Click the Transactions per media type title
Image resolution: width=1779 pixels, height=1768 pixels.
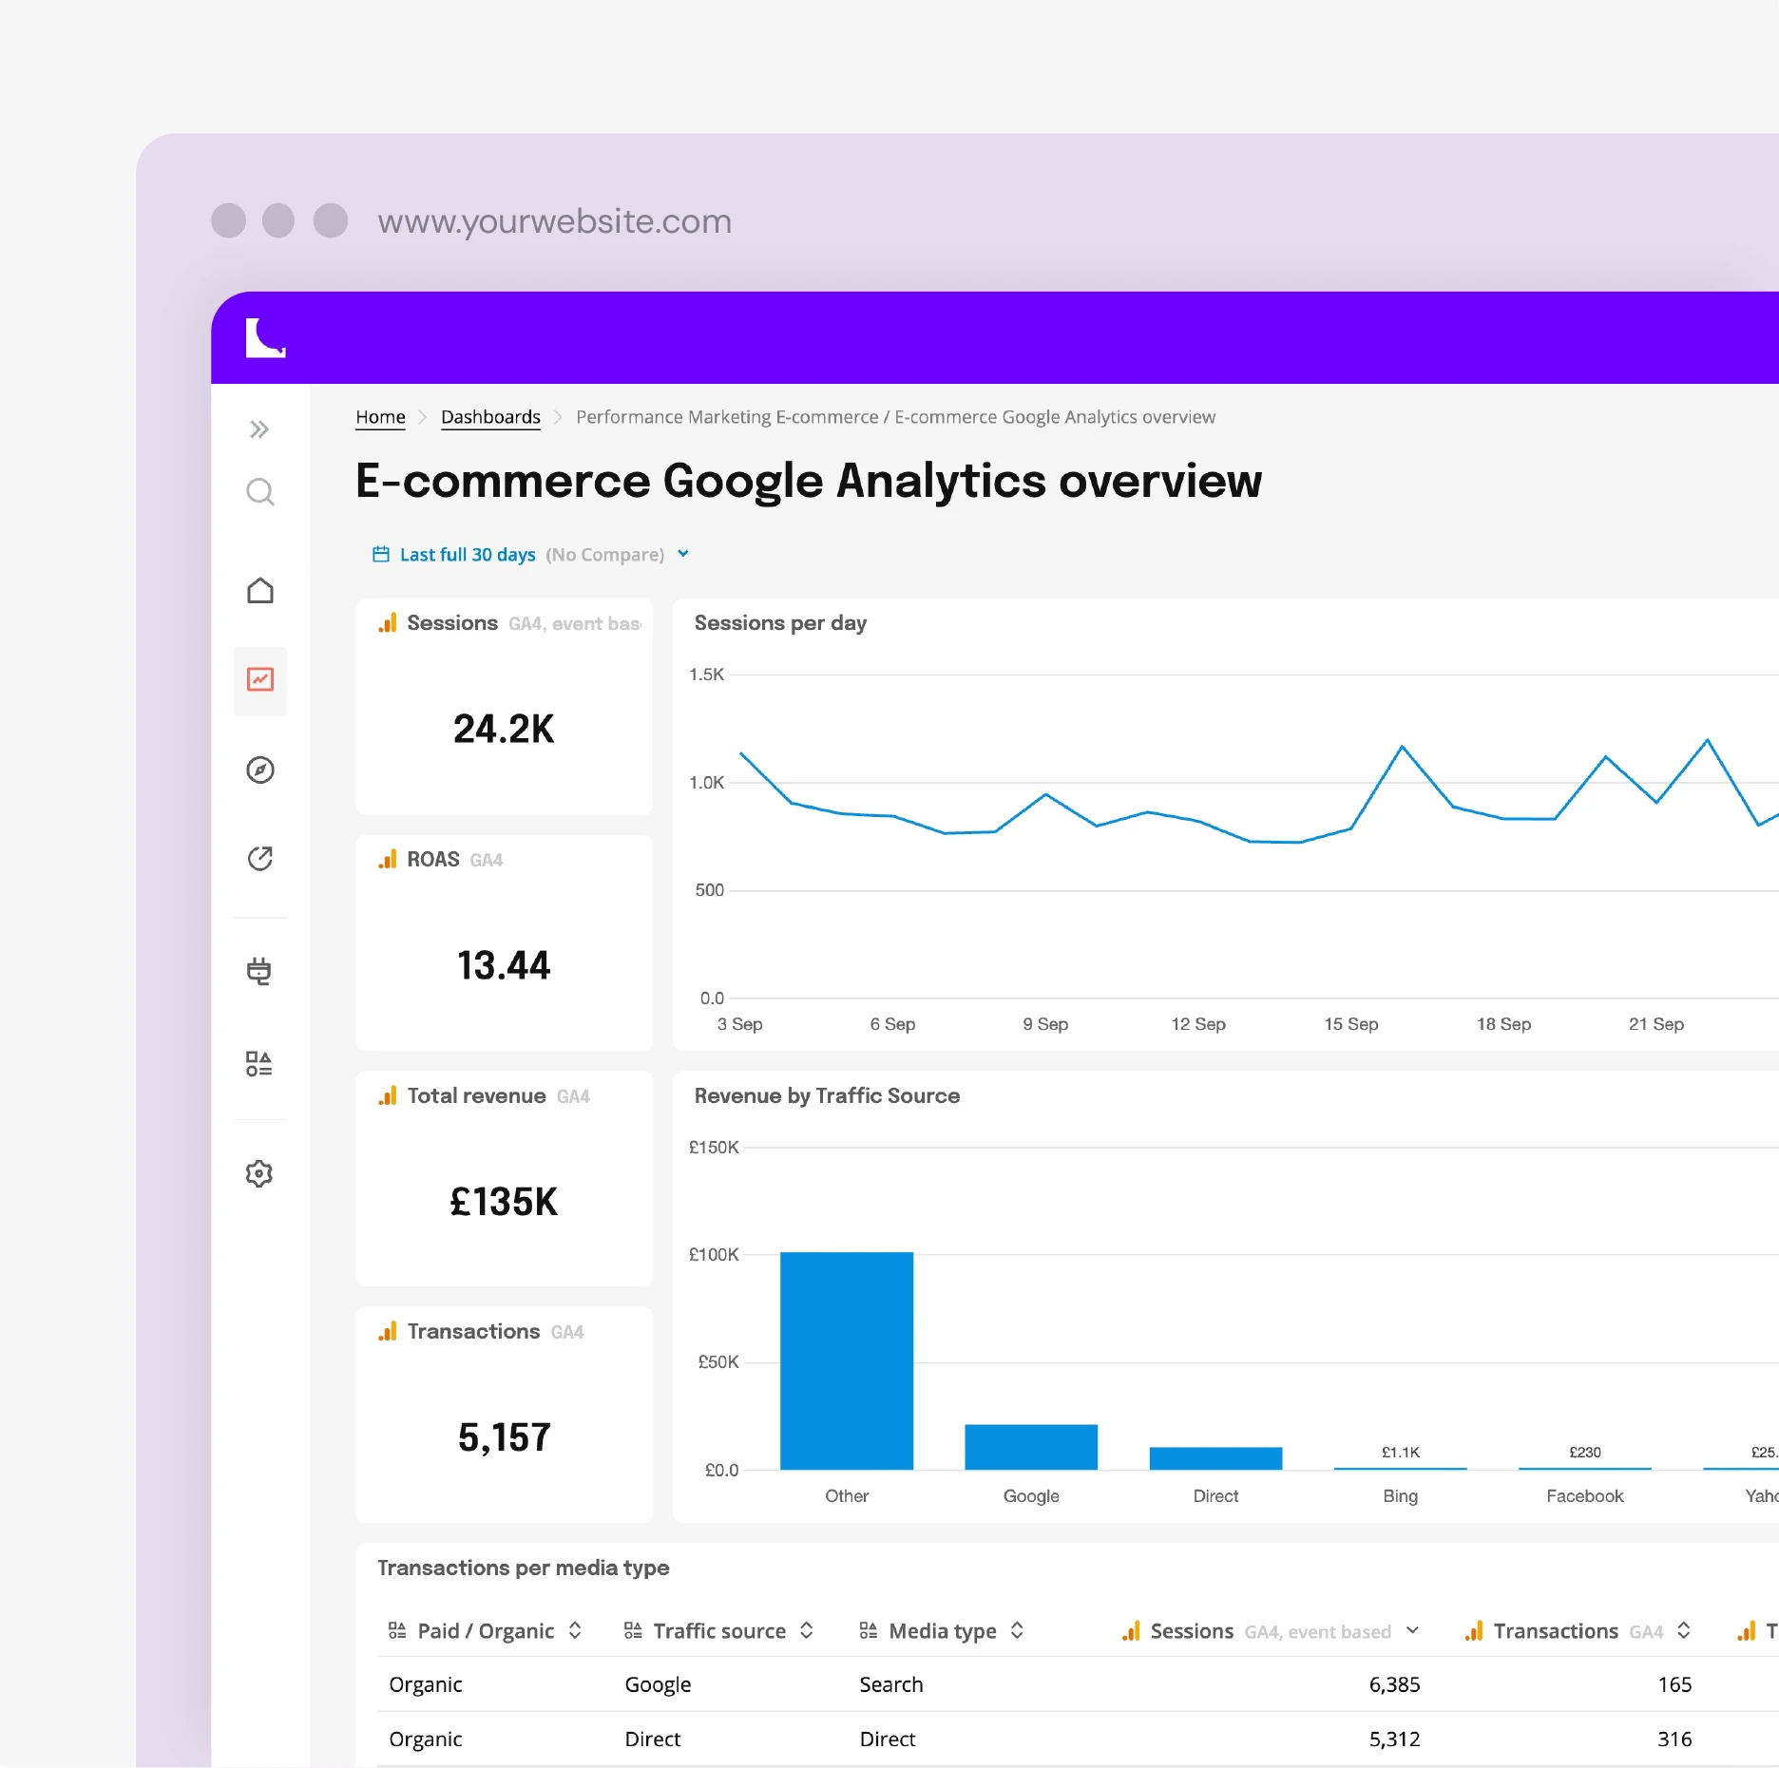click(x=523, y=1568)
